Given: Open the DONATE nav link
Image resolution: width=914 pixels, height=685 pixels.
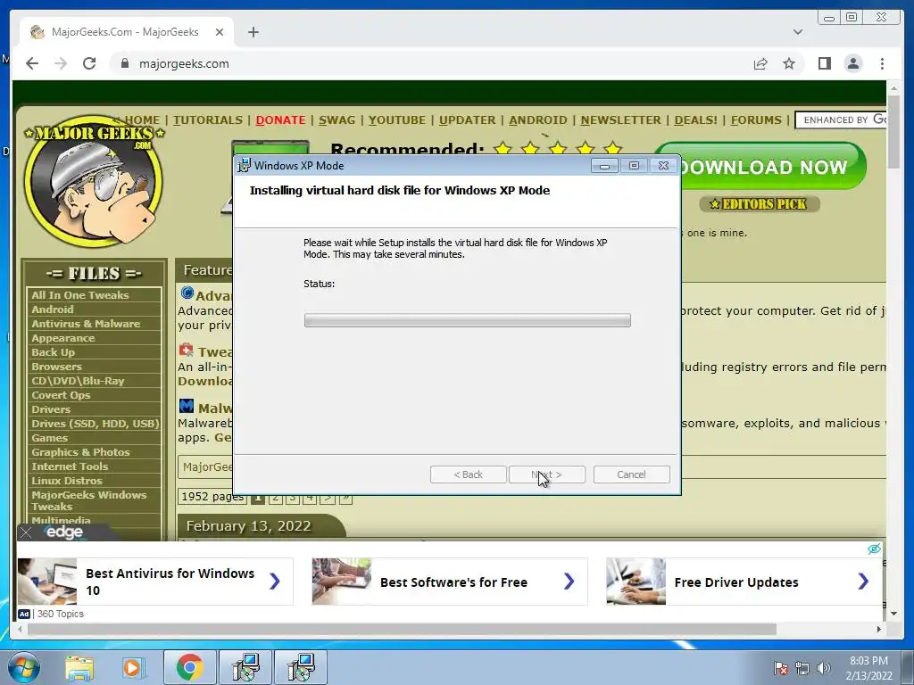Looking at the screenshot, I should [x=280, y=120].
